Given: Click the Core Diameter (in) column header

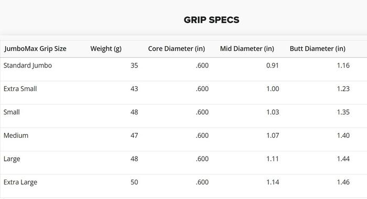Looking at the screenshot, I should click(177, 49).
